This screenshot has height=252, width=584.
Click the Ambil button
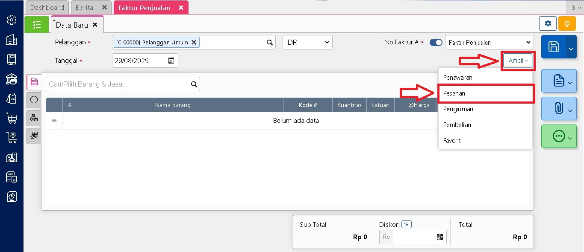[x=518, y=61]
